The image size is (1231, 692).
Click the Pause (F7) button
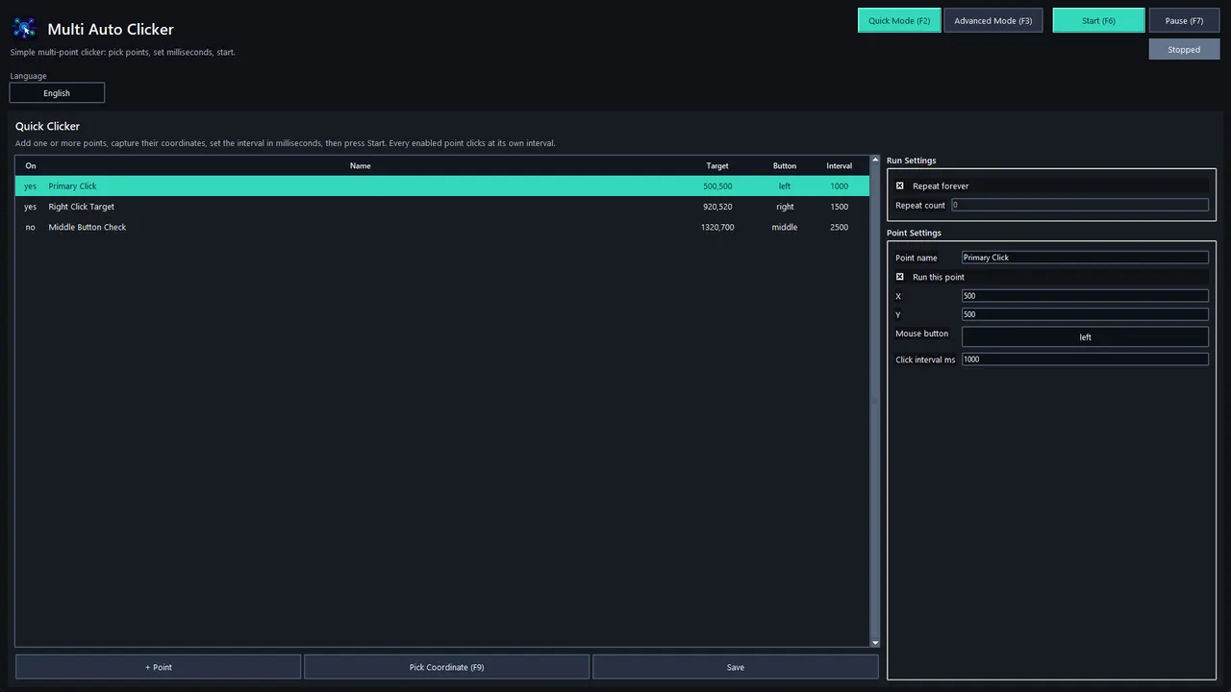(1184, 20)
